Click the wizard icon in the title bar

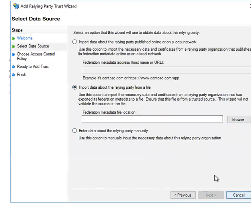coord(16,6)
